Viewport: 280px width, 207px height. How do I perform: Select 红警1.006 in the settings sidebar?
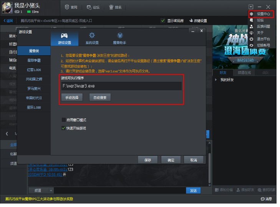(x=34, y=70)
